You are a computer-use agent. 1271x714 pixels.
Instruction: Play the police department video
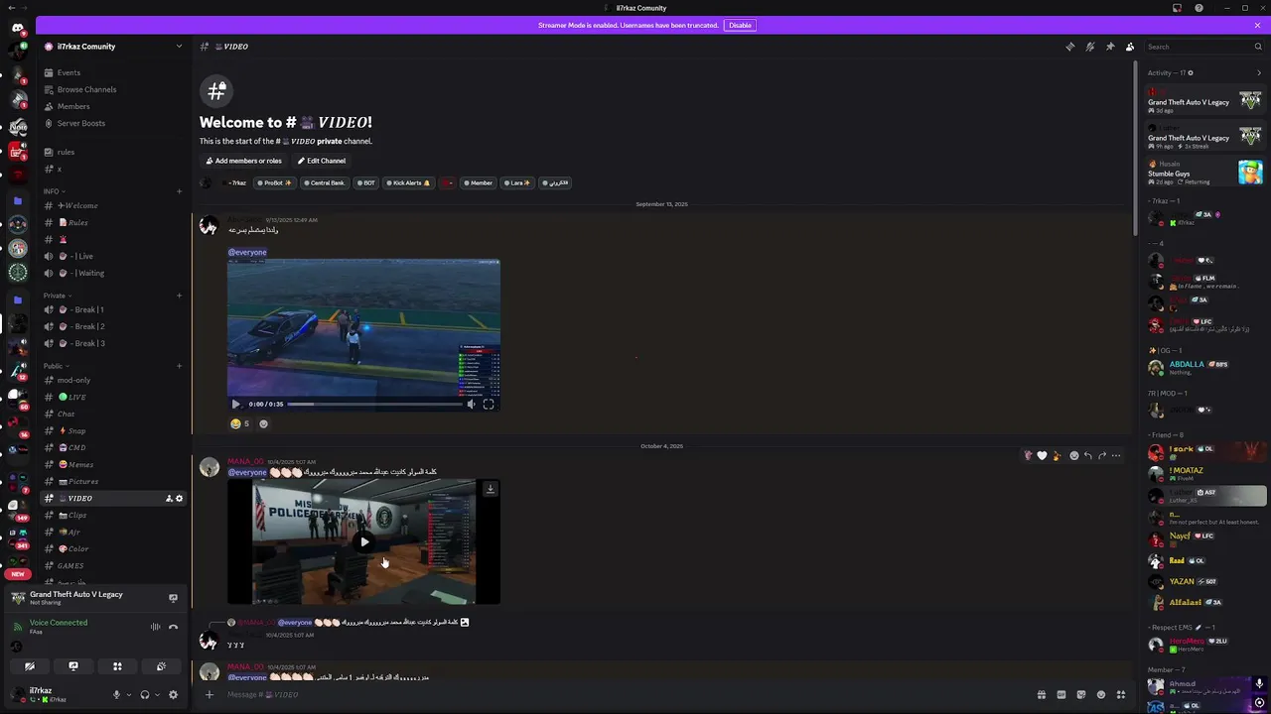pos(364,541)
